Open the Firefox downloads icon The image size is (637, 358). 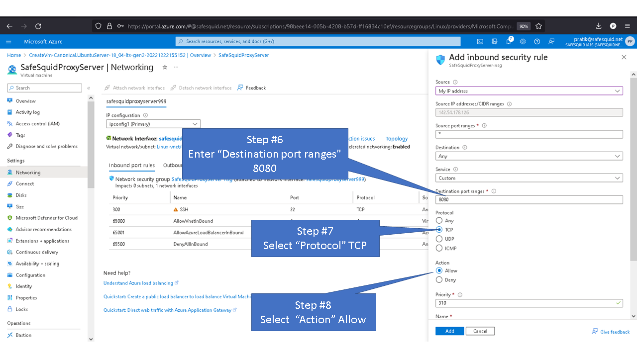click(x=599, y=26)
